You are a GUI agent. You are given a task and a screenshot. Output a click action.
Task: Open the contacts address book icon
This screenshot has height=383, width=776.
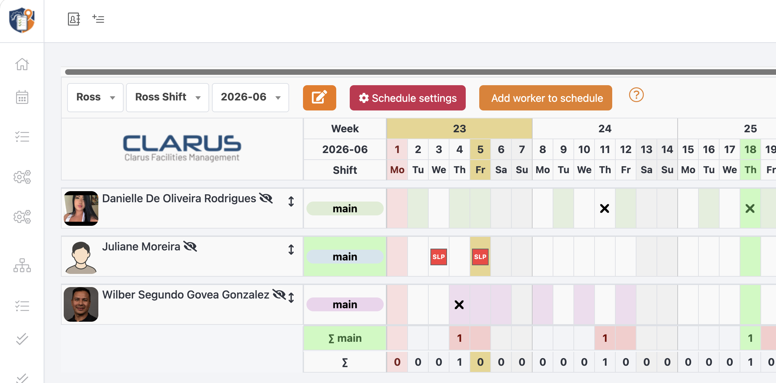pyautogui.click(x=74, y=19)
